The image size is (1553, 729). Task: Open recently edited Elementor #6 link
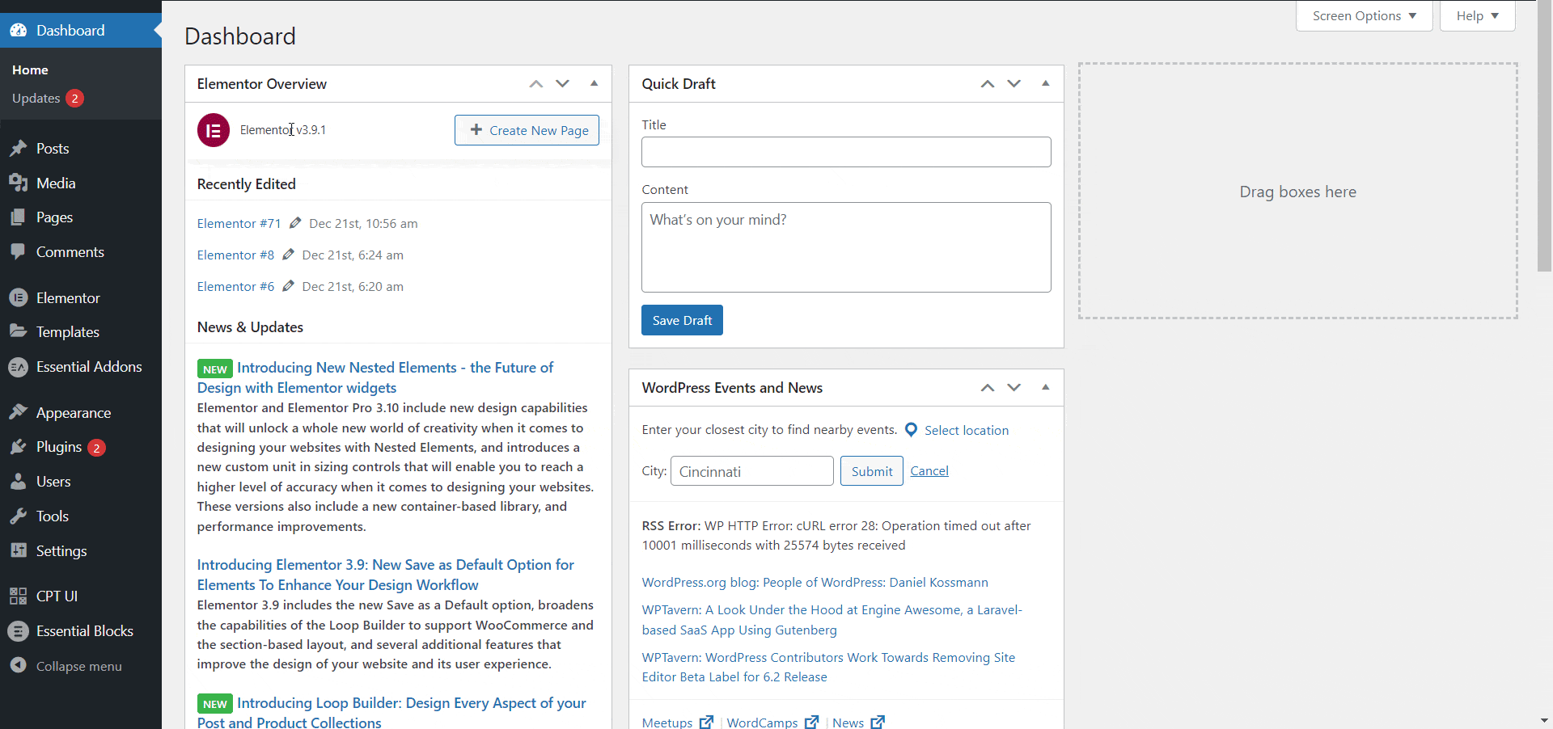pos(235,287)
